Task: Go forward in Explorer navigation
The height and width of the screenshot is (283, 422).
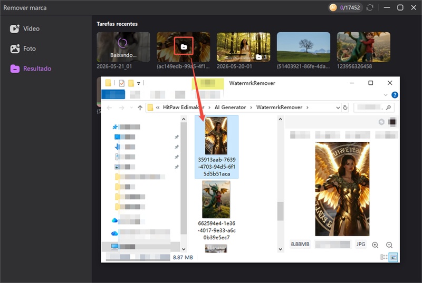Action: 122,108
